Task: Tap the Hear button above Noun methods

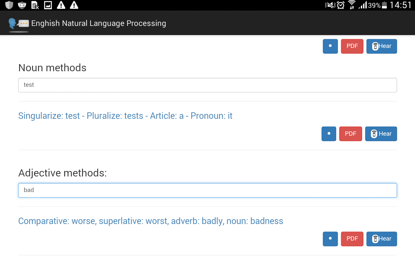Action: [x=382, y=46]
